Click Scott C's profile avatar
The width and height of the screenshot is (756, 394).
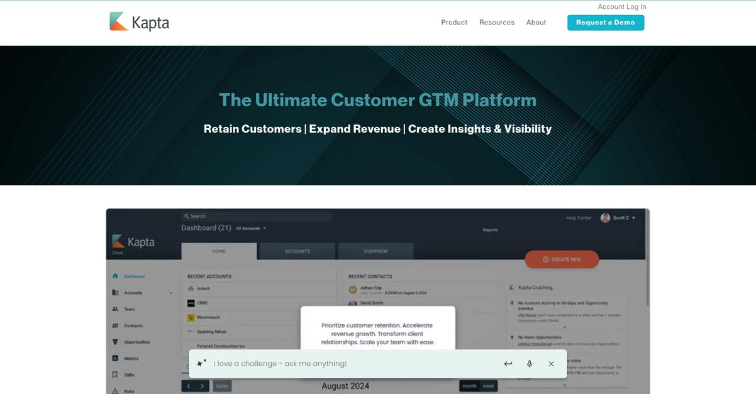click(605, 217)
